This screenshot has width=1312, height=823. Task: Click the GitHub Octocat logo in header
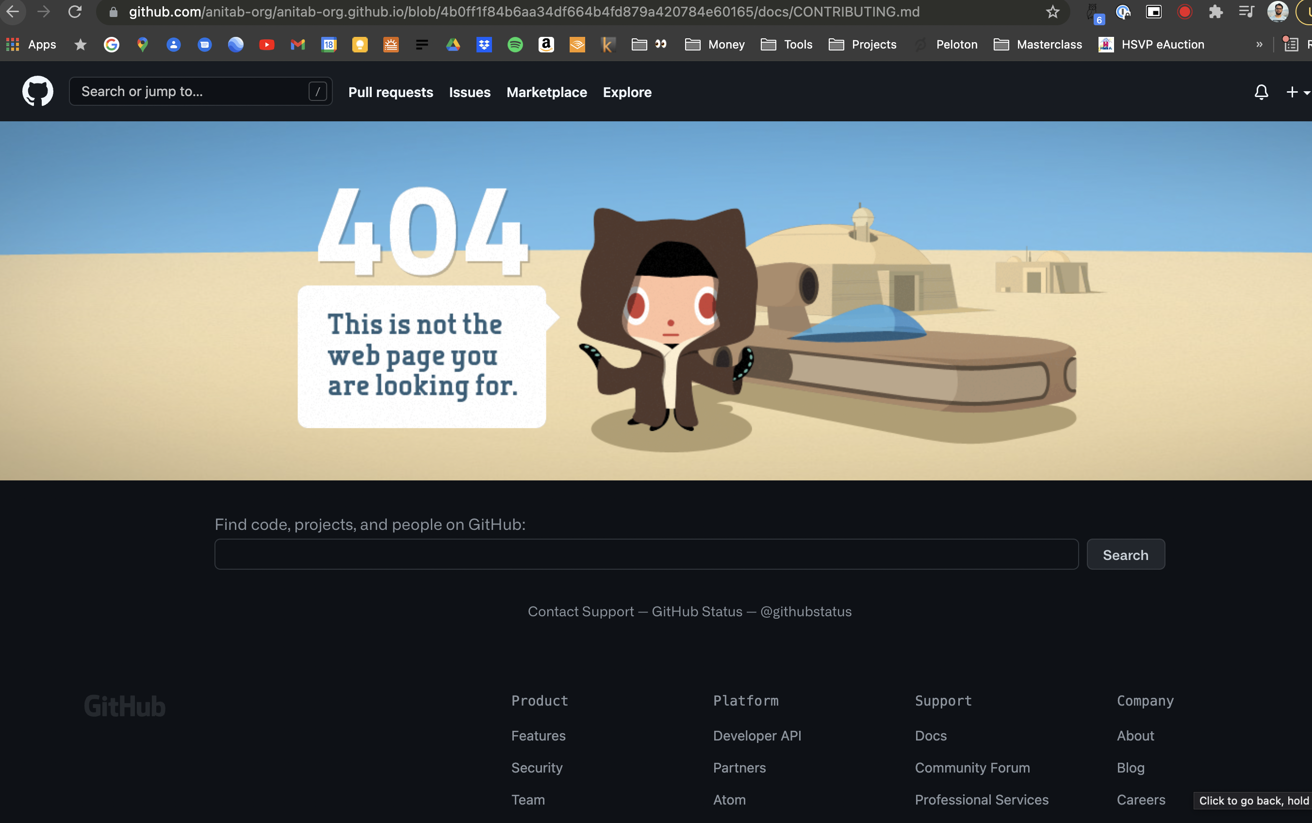[37, 91]
